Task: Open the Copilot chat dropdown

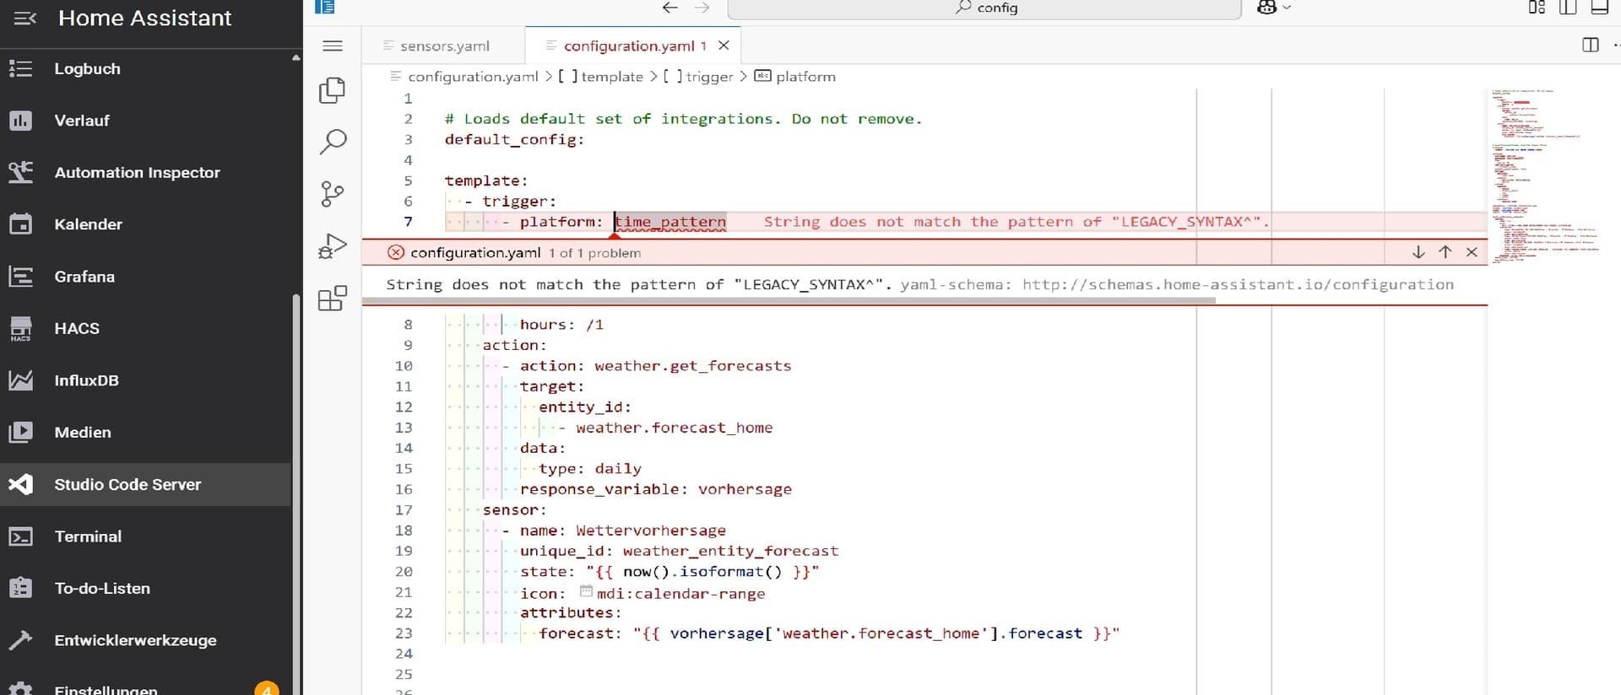Action: pos(1274,8)
